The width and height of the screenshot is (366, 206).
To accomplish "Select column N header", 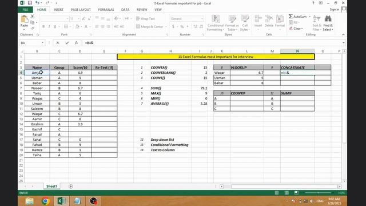I will [x=297, y=51].
